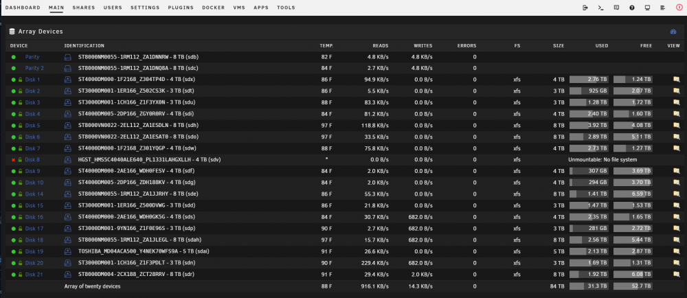
Task: Click the Disk 5 green status indicator
Action: pyautogui.click(x=14, y=126)
